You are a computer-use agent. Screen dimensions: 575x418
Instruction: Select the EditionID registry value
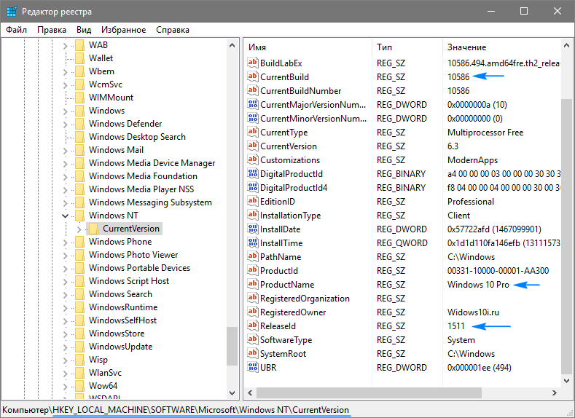point(277,202)
